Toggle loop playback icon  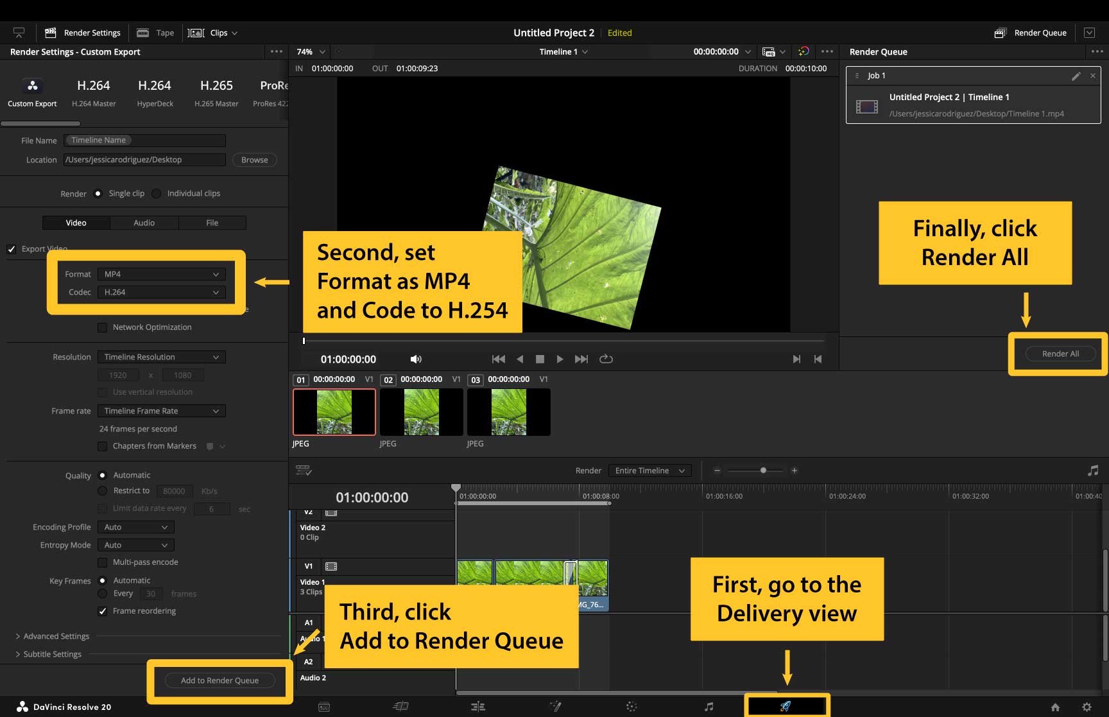(606, 359)
